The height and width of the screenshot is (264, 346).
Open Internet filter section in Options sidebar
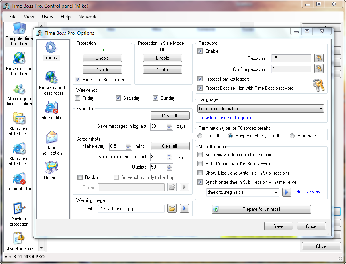[x=52, y=110]
